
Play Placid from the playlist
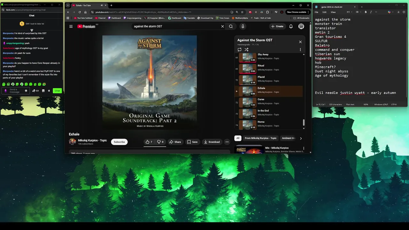point(269,80)
